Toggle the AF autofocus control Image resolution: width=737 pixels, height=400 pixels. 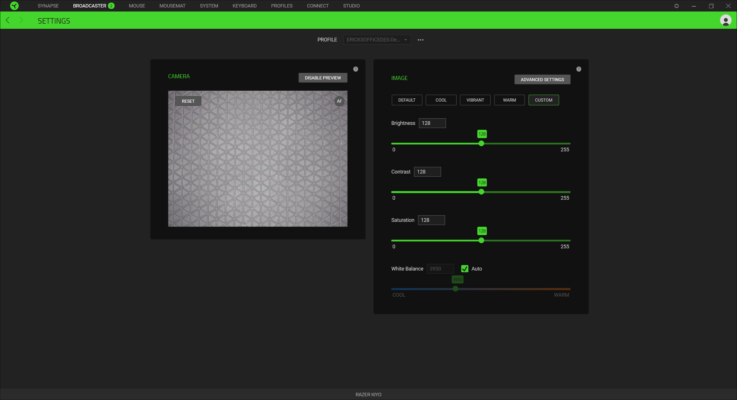tap(339, 101)
